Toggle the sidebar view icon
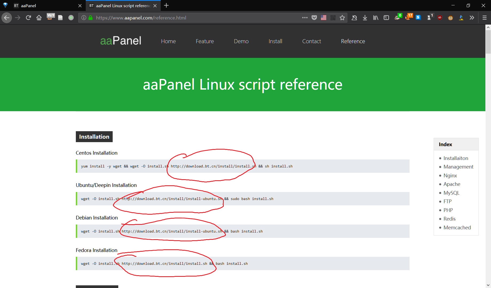The height and width of the screenshot is (288, 491). (386, 18)
